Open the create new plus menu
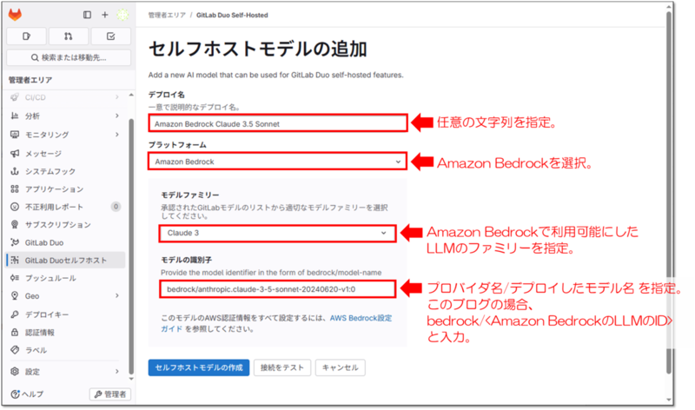The image size is (695, 410). pyautogui.click(x=105, y=15)
